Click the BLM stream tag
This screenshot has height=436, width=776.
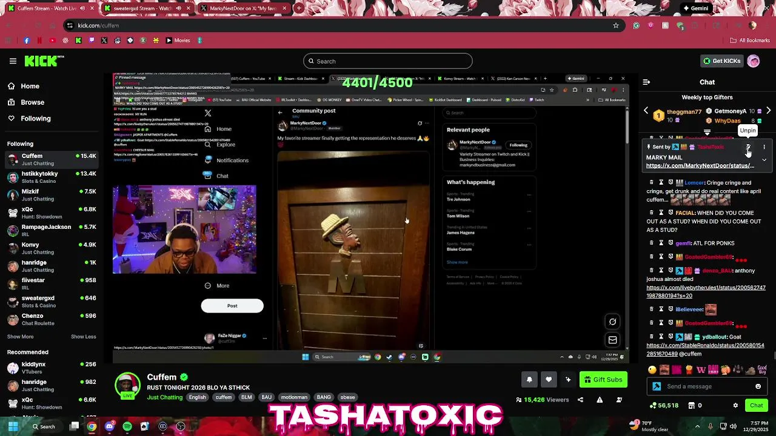click(246, 397)
